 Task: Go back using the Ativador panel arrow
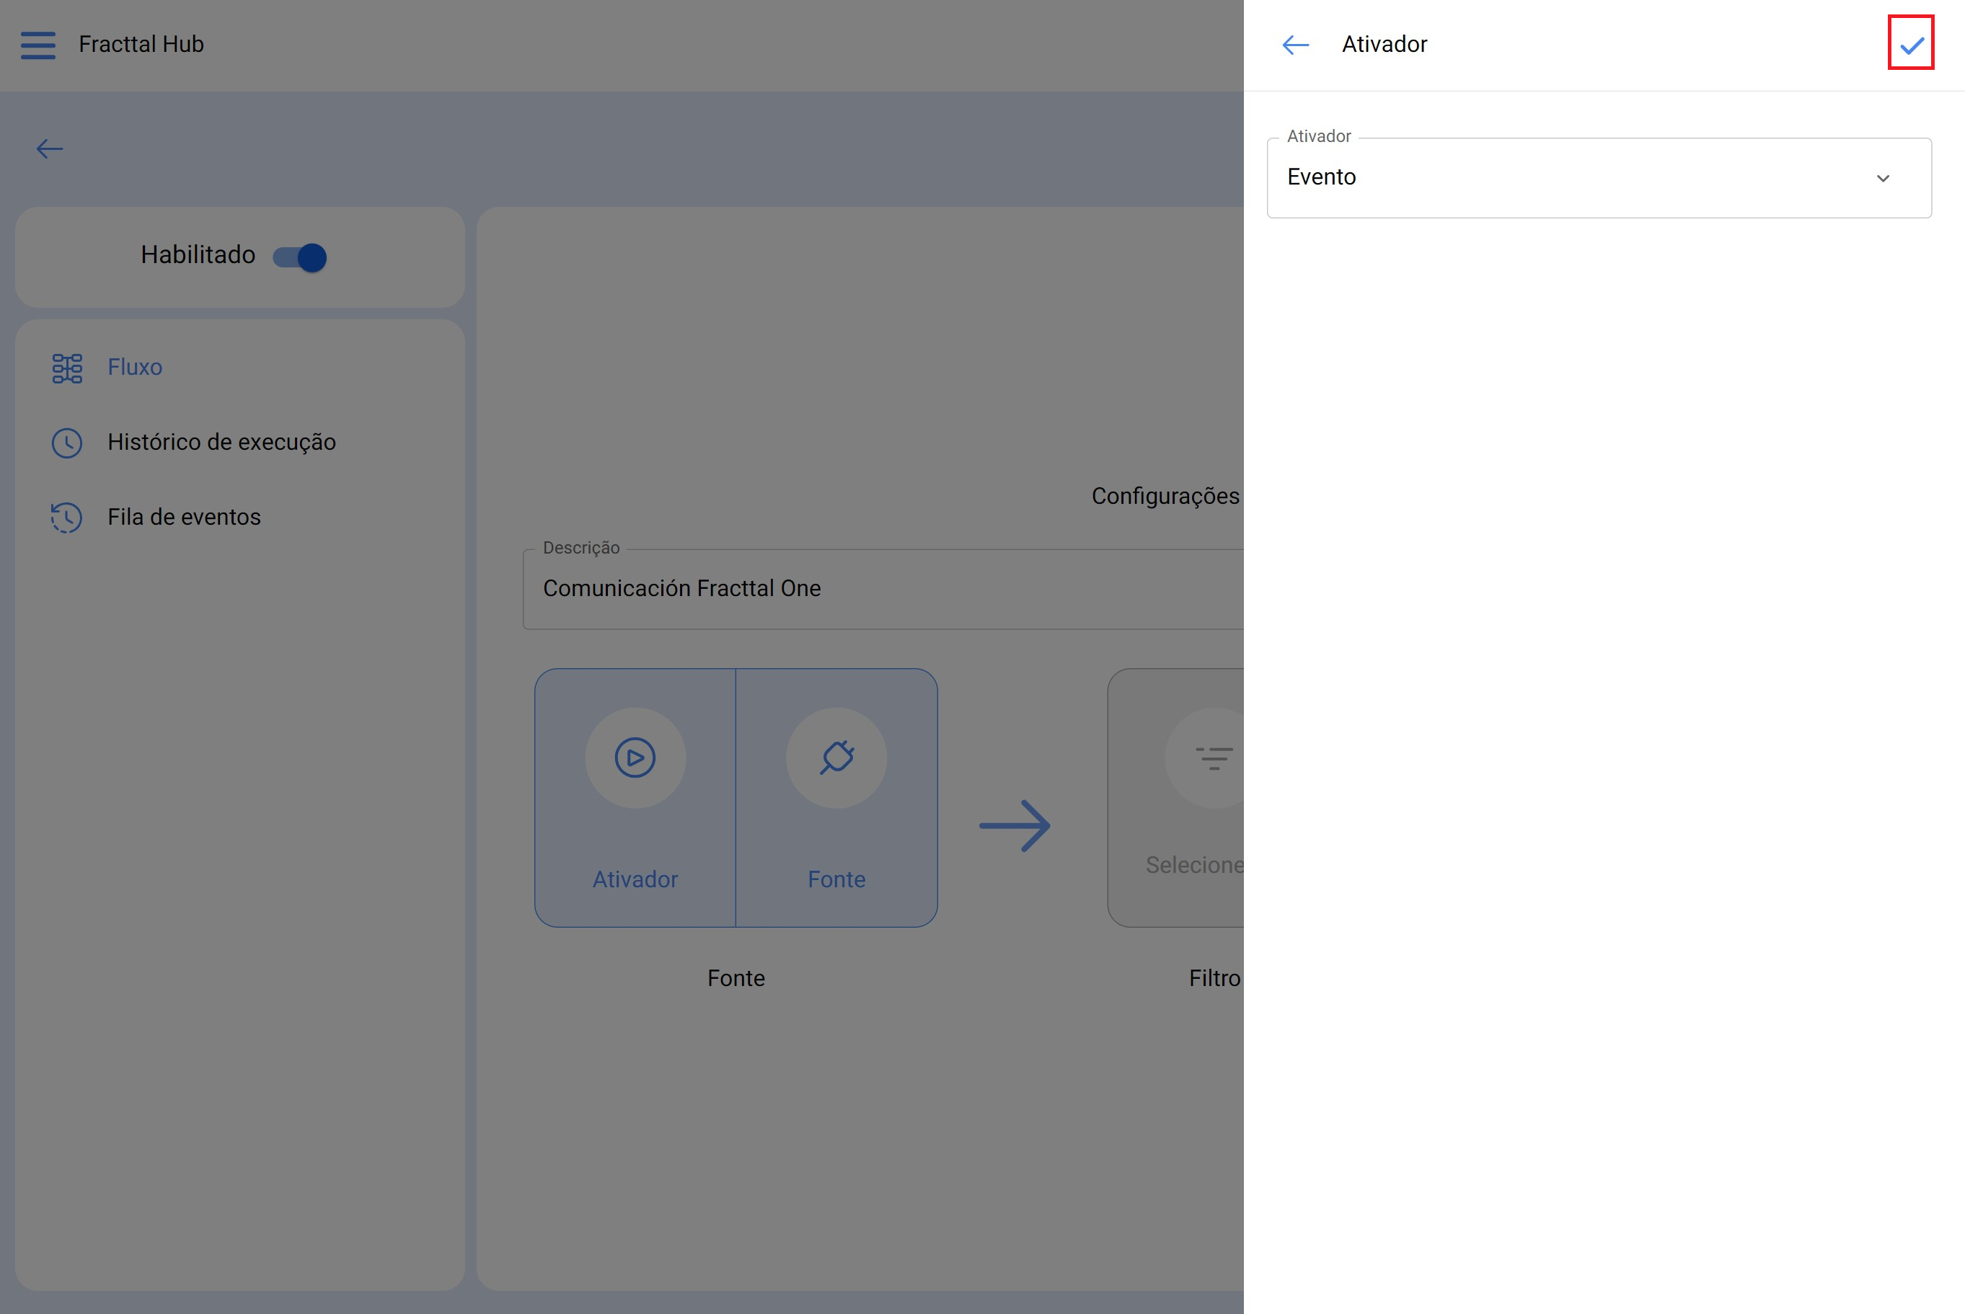click(1295, 45)
